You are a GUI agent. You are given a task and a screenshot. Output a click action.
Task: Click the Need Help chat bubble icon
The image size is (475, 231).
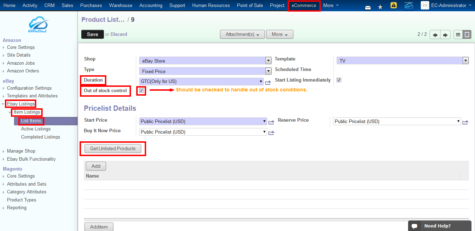tap(415, 226)
